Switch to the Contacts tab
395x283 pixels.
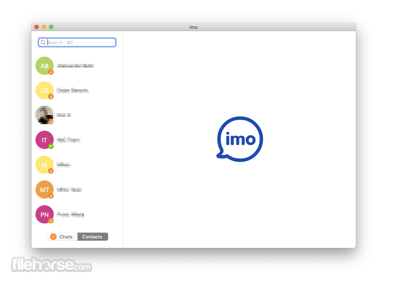[93, 237]
